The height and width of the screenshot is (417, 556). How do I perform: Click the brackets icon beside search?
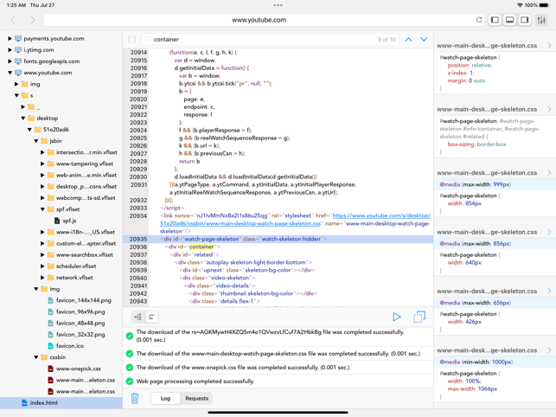pyautogui.click(x=132, y=40)
